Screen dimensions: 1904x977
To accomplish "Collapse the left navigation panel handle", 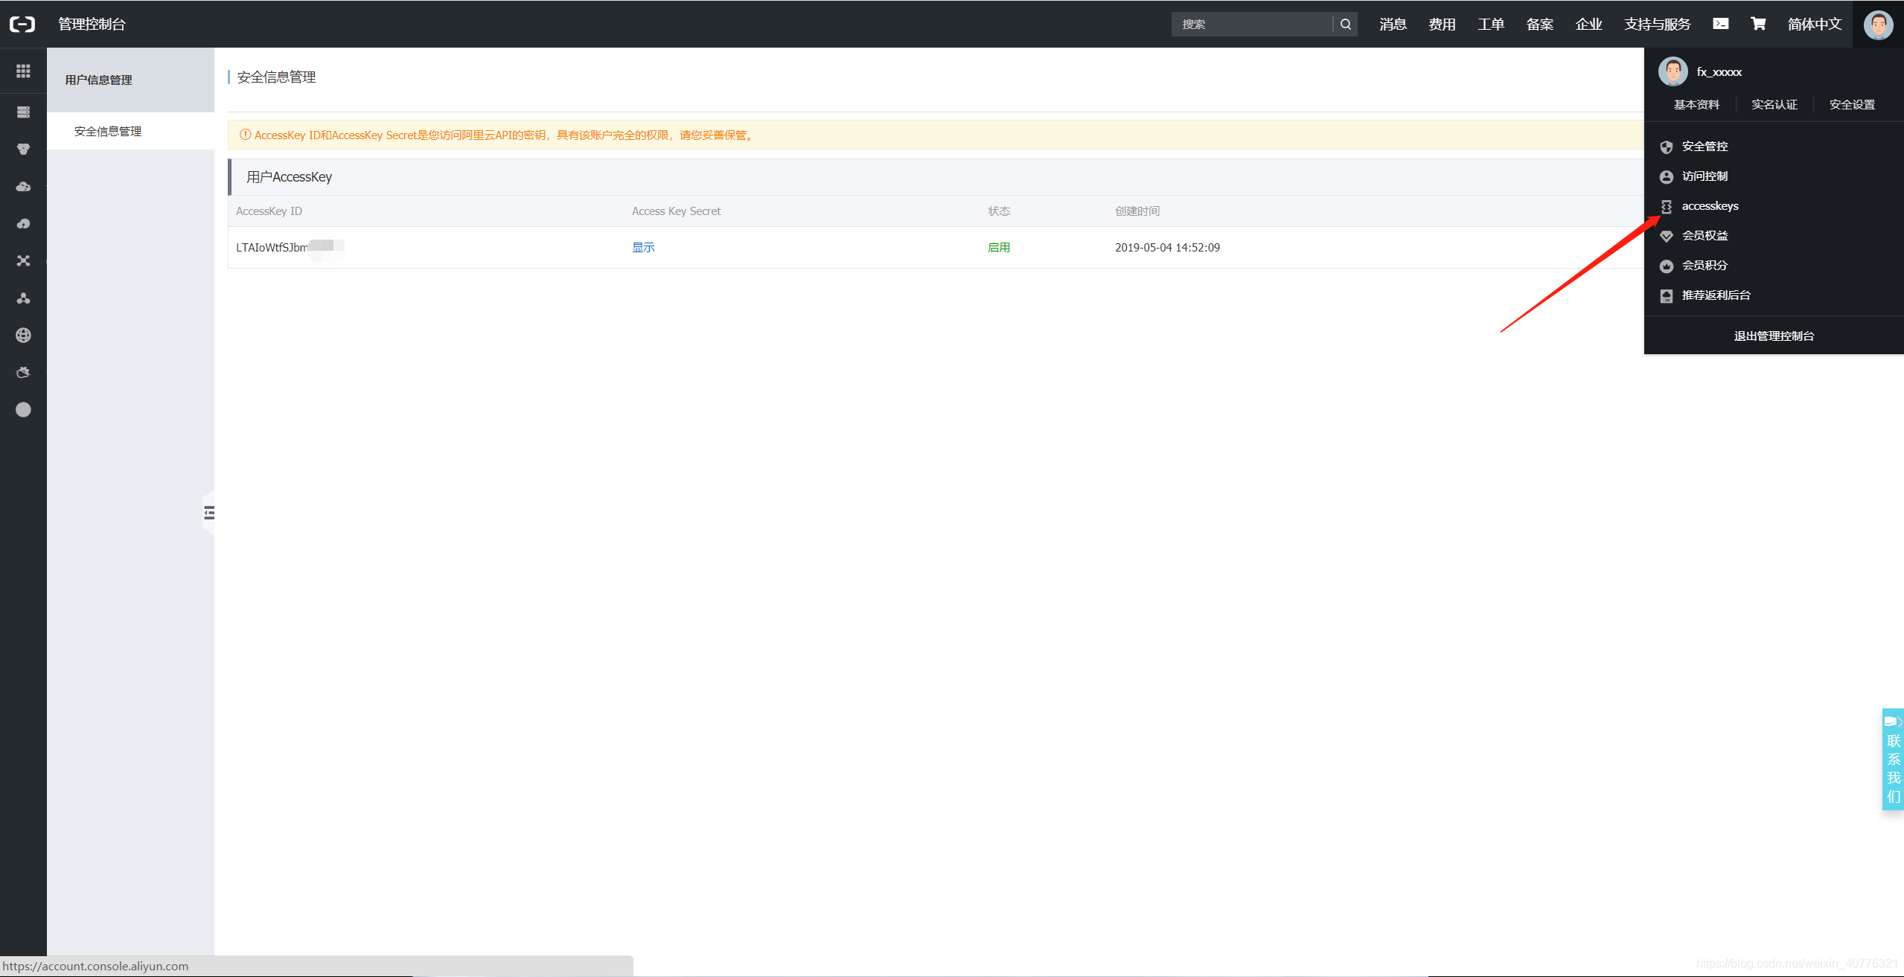I will coord(209,512).
